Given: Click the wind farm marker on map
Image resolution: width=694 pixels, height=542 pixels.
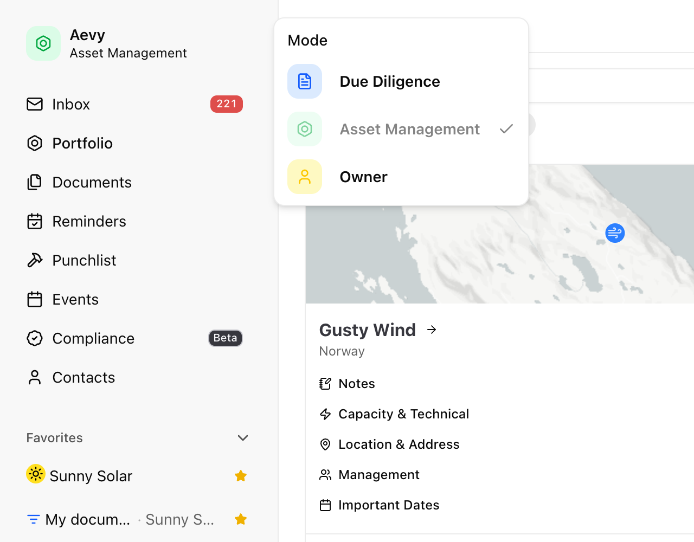Looking at the screenshot, I should (615, 233).
